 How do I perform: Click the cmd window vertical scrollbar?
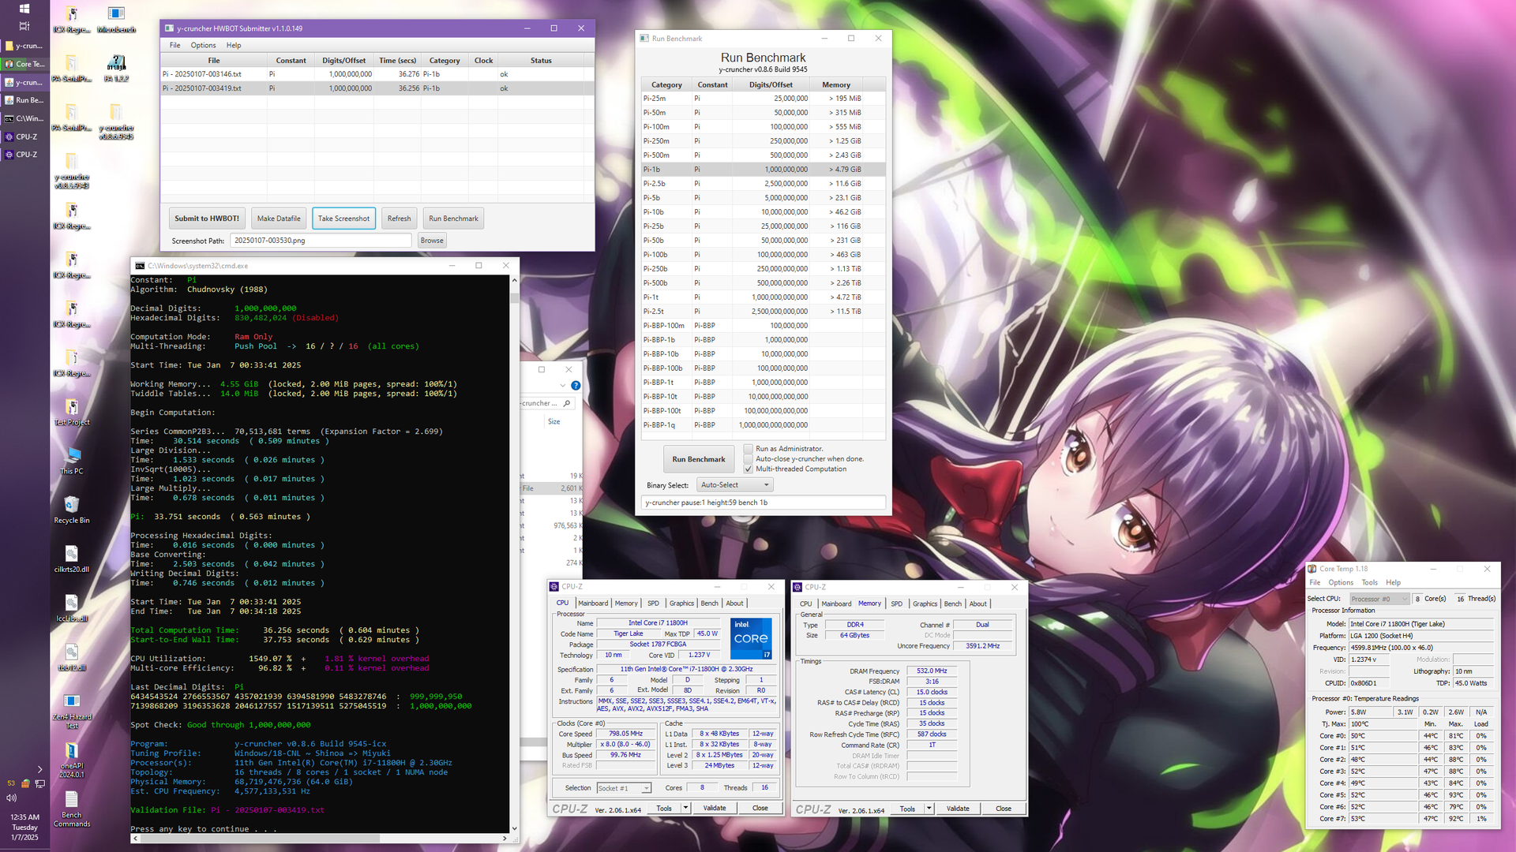pos(515,552)
